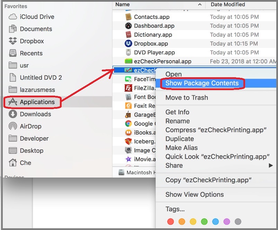The image size is (278, 230).
Task: Click the Dictionary.app book icon
Action: click(128, 35)
